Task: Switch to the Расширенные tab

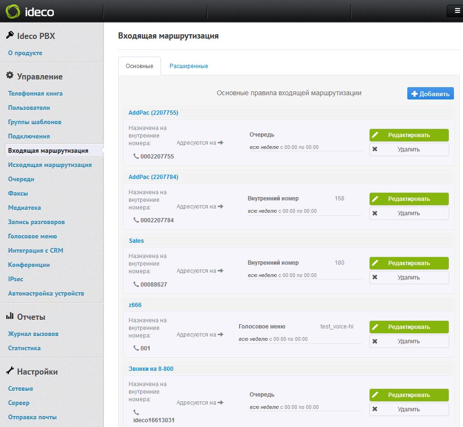Action: point(189,66)
